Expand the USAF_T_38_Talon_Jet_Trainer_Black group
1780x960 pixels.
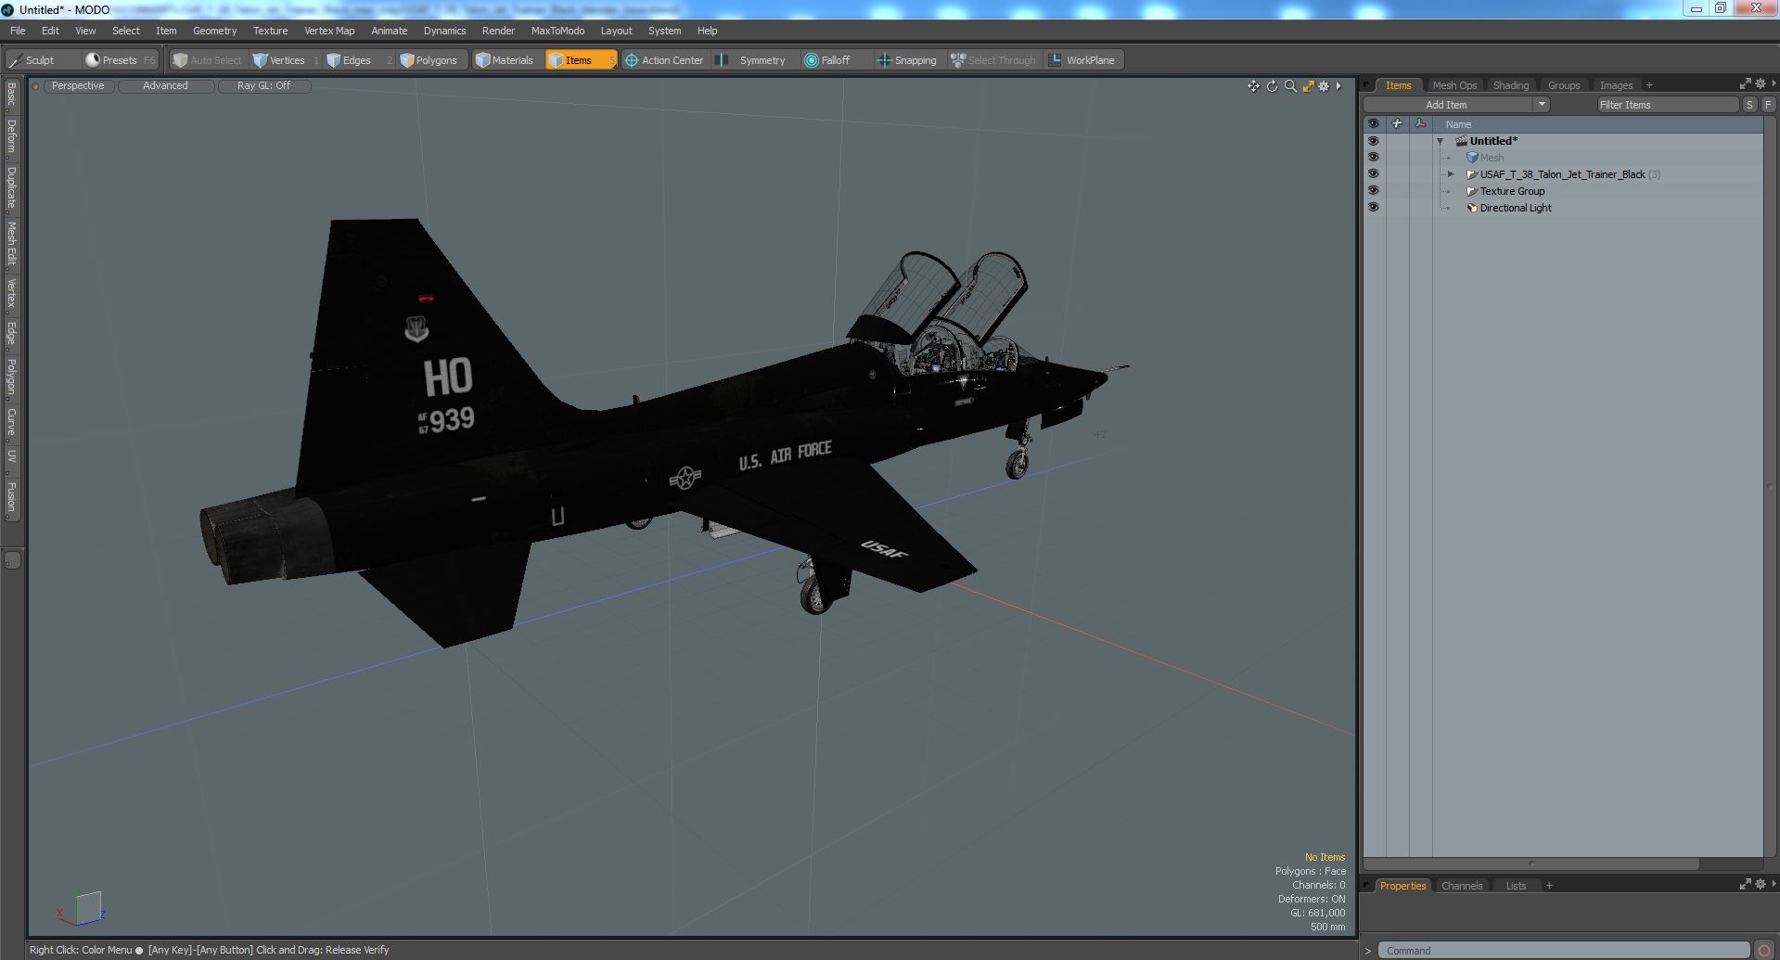(x=1452, y=174)
